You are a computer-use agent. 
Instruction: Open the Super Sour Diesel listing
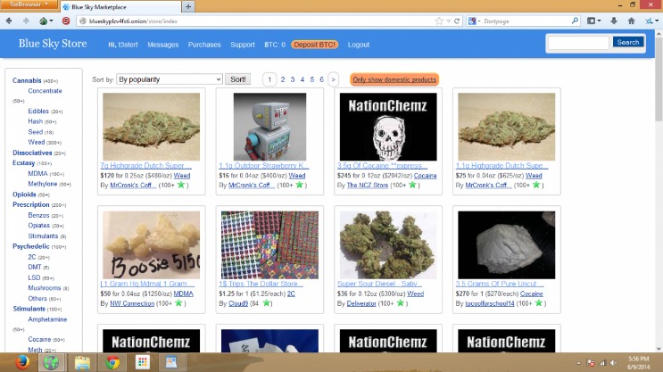click(379, 284)
